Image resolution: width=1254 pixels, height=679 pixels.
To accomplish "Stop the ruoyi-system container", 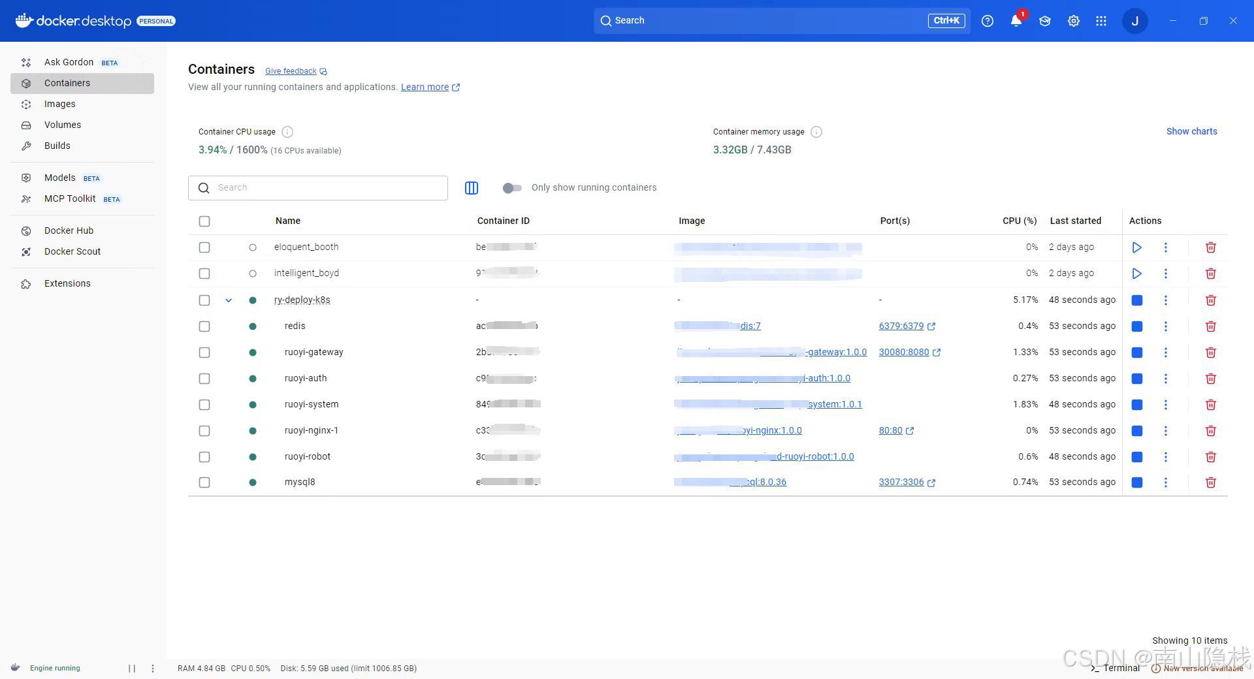I will (1136, 405).
